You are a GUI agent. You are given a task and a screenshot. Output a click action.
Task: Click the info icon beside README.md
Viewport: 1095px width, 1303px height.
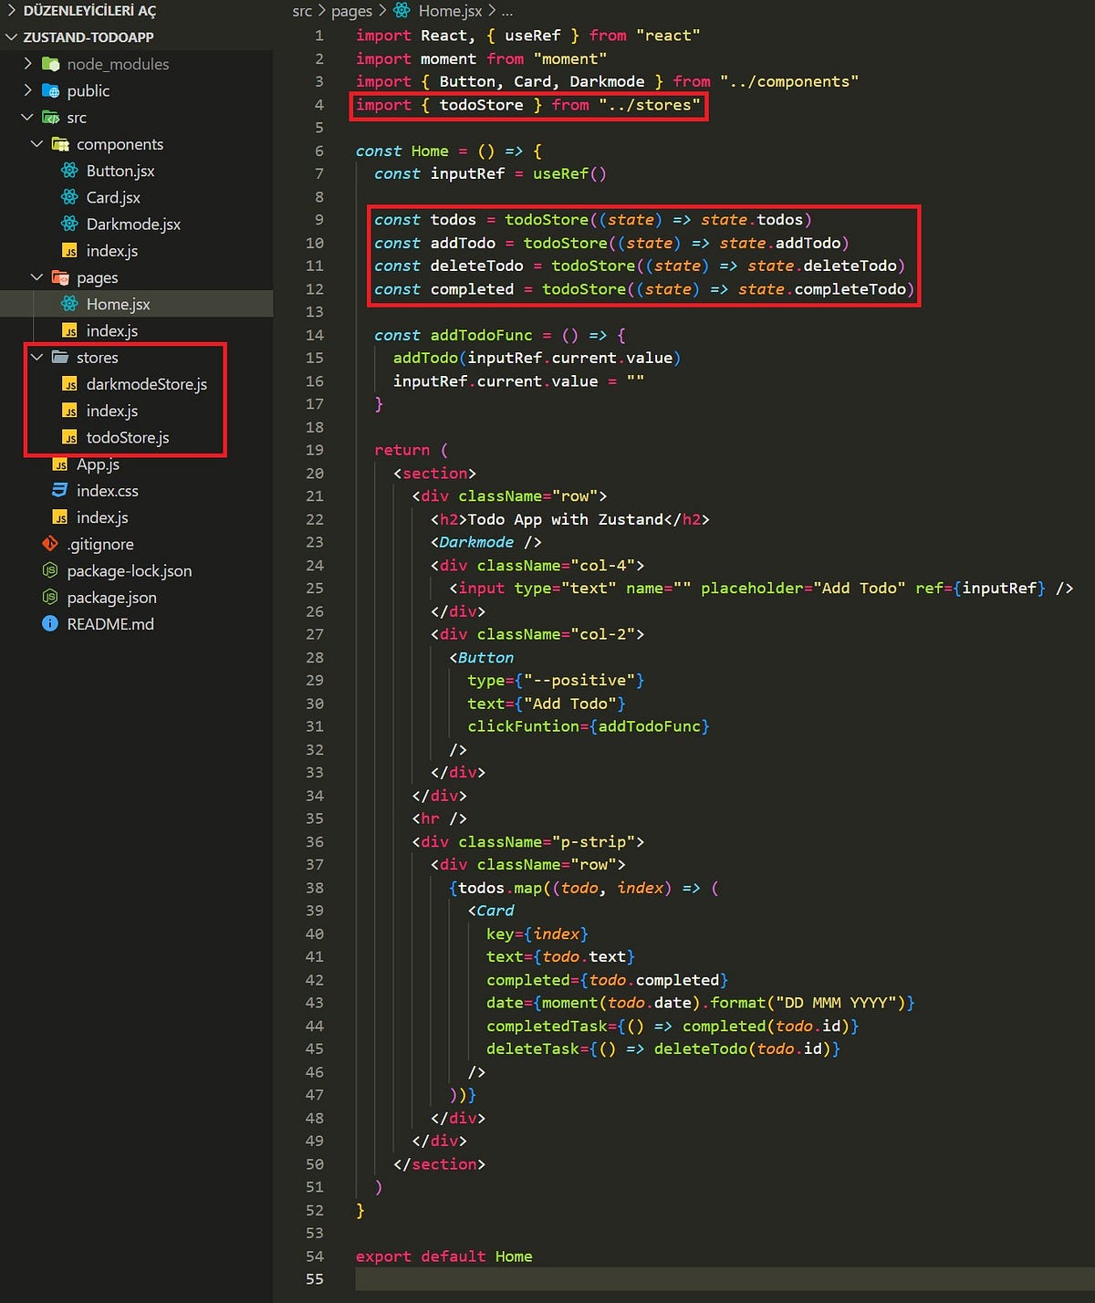click(x=48, y=624)
